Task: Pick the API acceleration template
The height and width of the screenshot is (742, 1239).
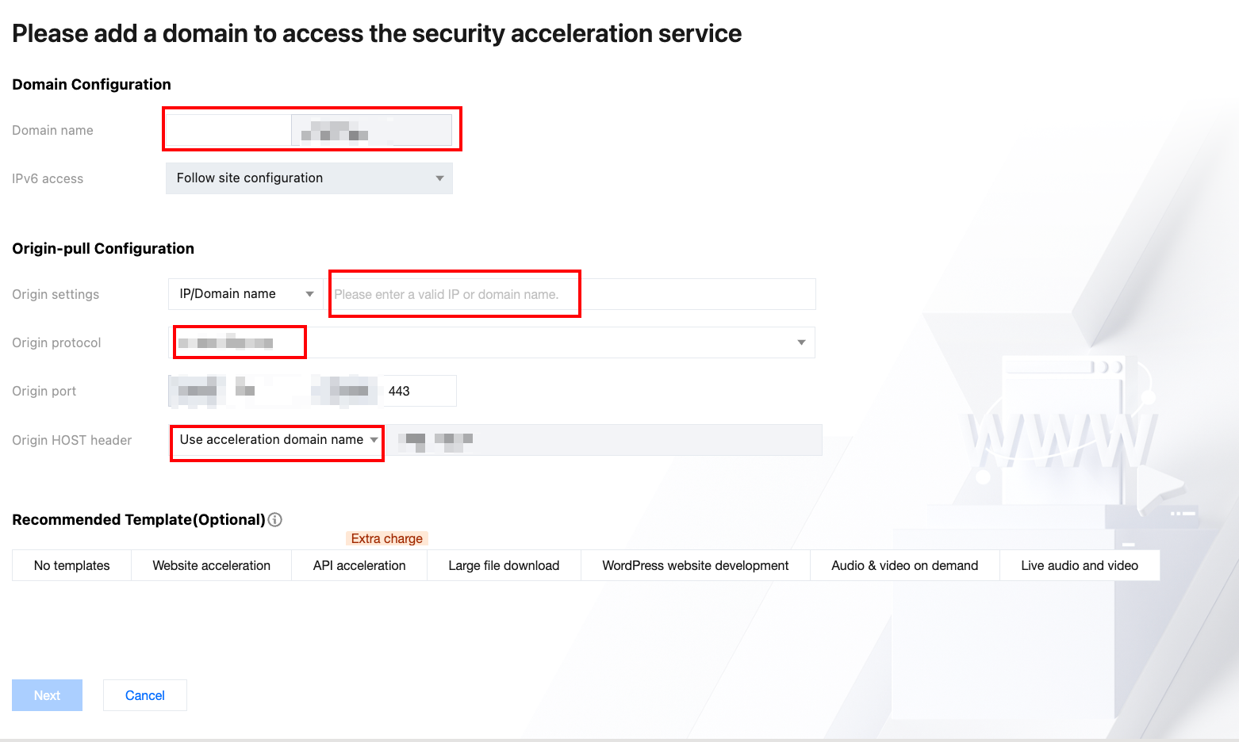Action: coord(359,565)
